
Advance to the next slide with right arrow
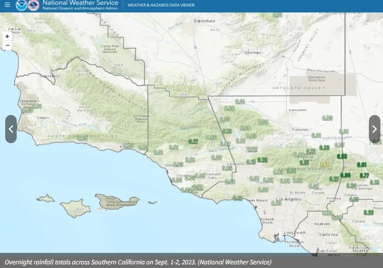click(x=374, y=129)
